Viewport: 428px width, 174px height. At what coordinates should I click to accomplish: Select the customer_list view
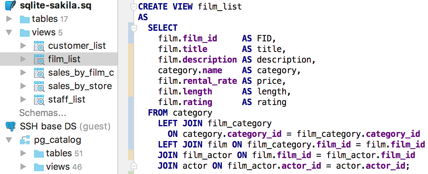tap(77, 46)
